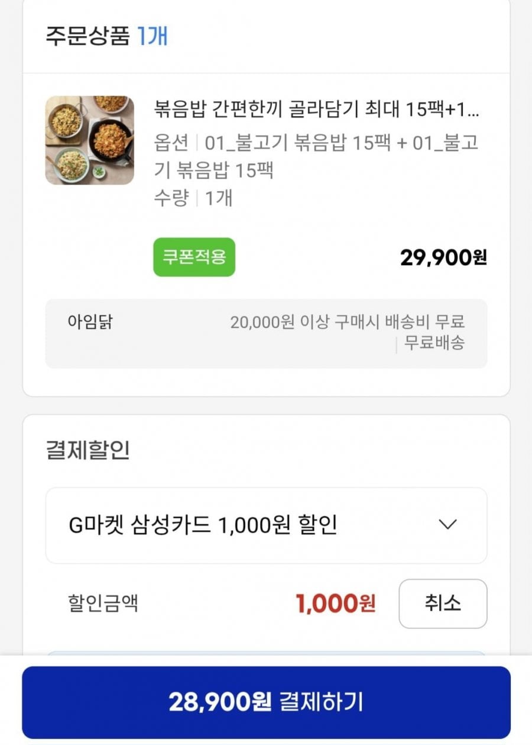
Task: Open the 볶음밥 간편한끼 골라담기 product title
Action: click(316, 109)
